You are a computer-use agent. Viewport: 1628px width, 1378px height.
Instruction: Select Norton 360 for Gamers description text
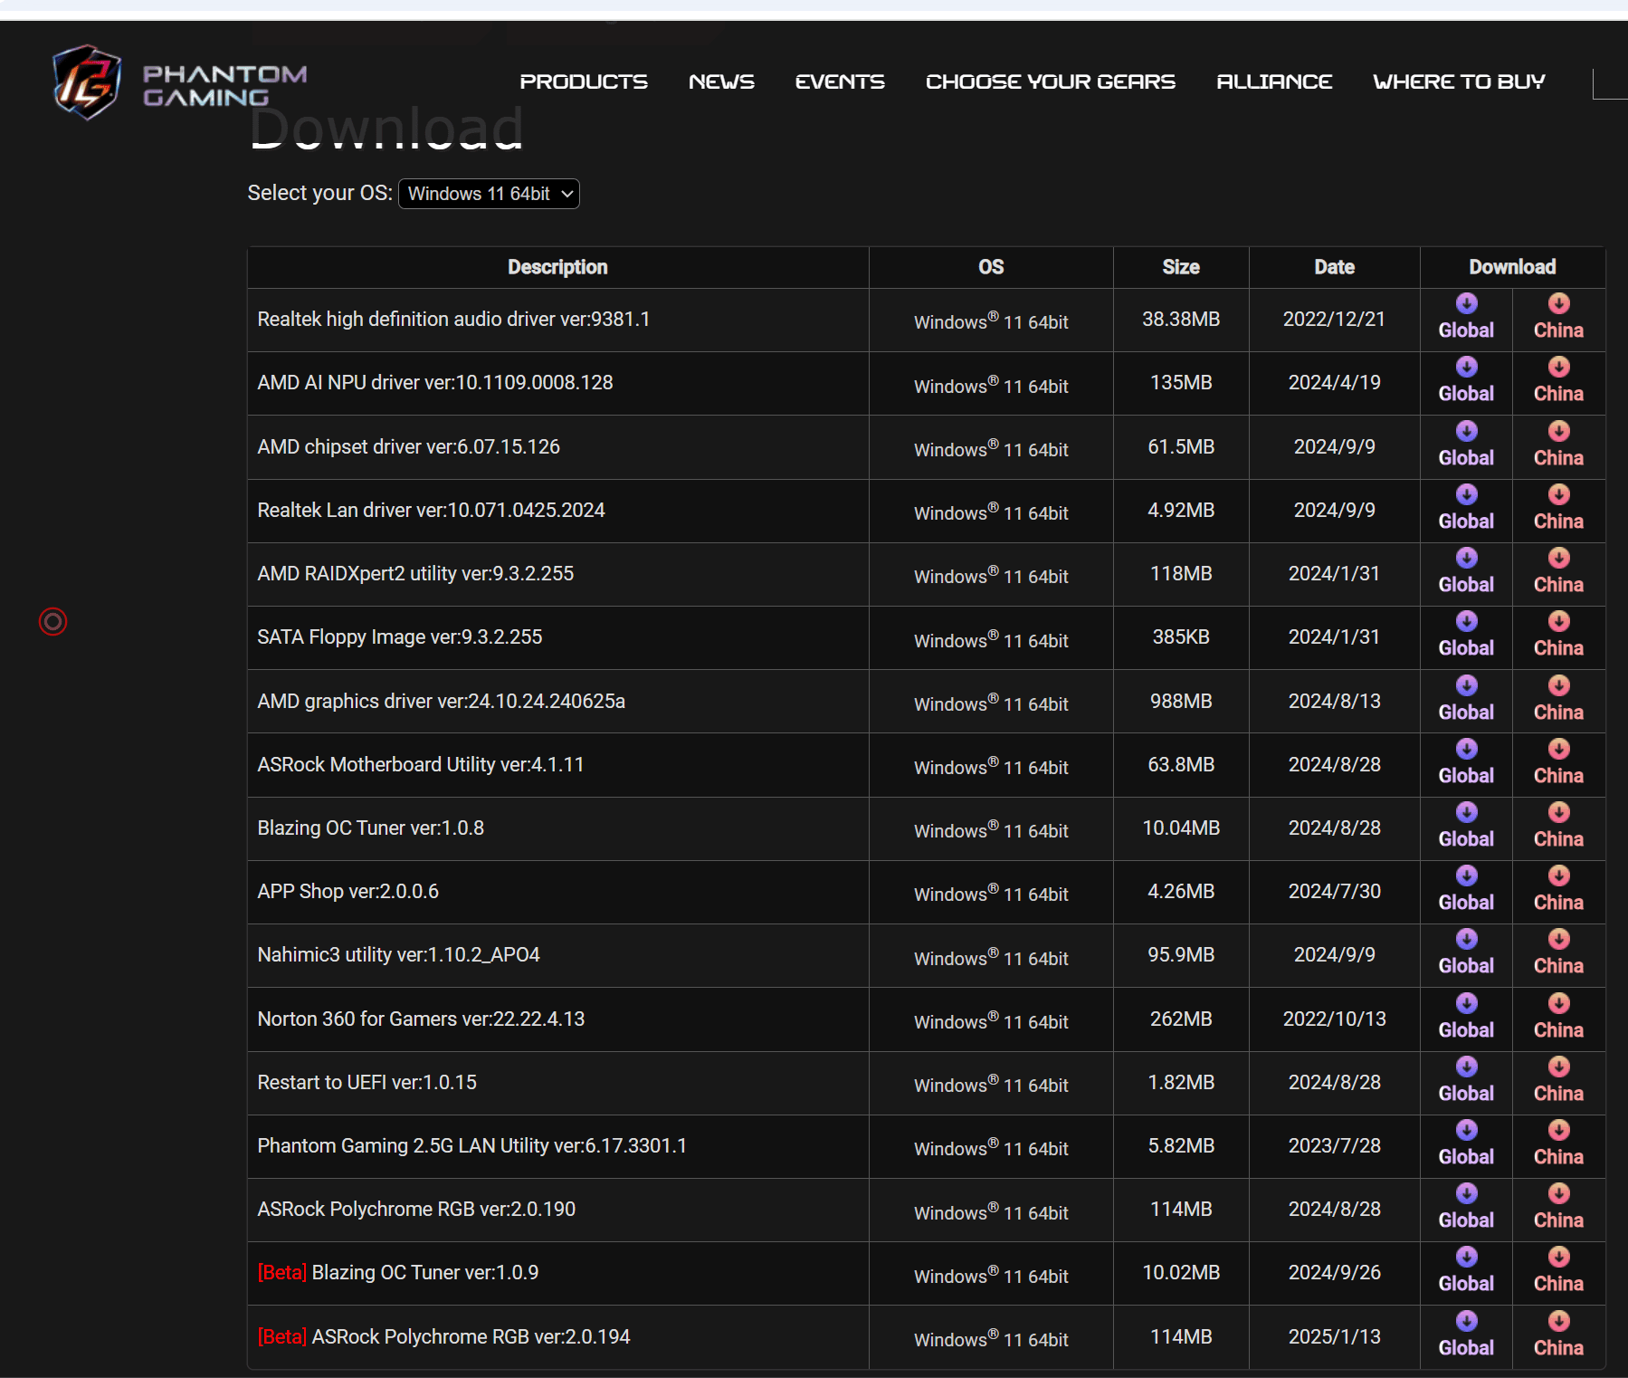pyautogui.click(x=421, y=1019)
